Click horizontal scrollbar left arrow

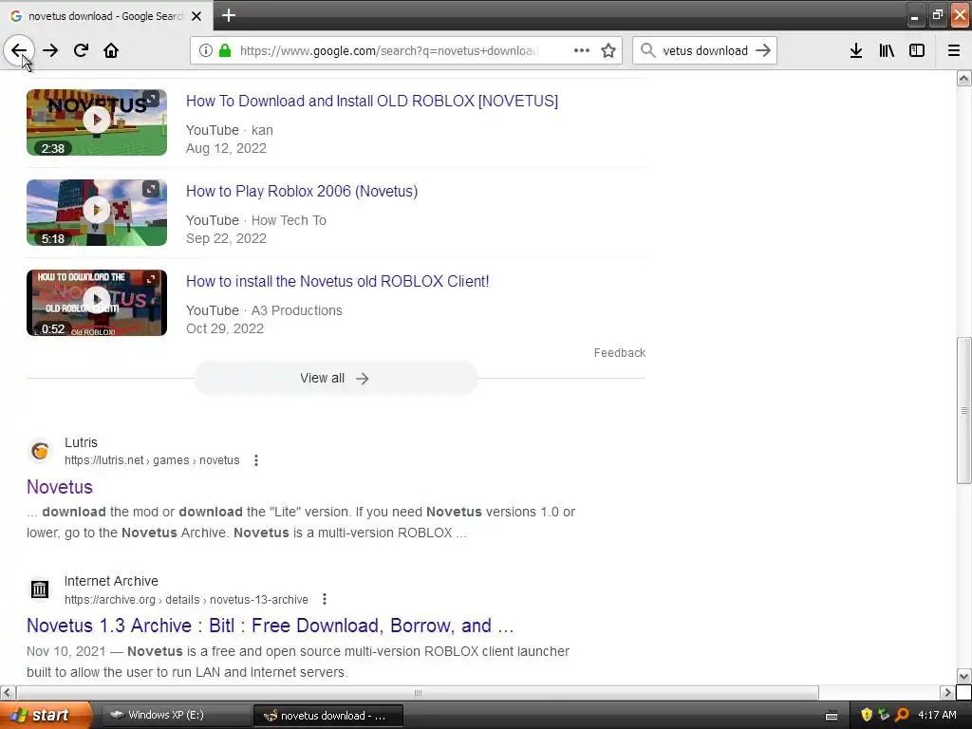click(8, 692)
